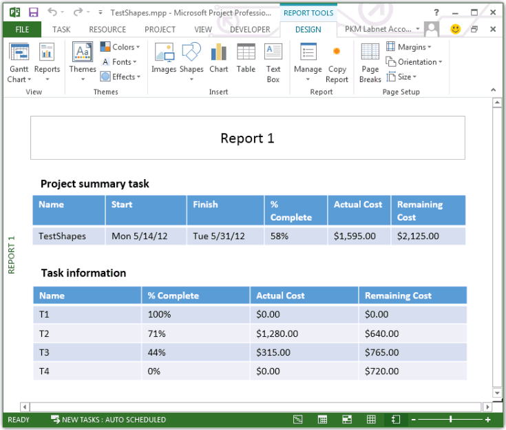This screenshot has height=430, width=506.
Task: Click the zoom slider handle in status bar
Action: point(451,420)
